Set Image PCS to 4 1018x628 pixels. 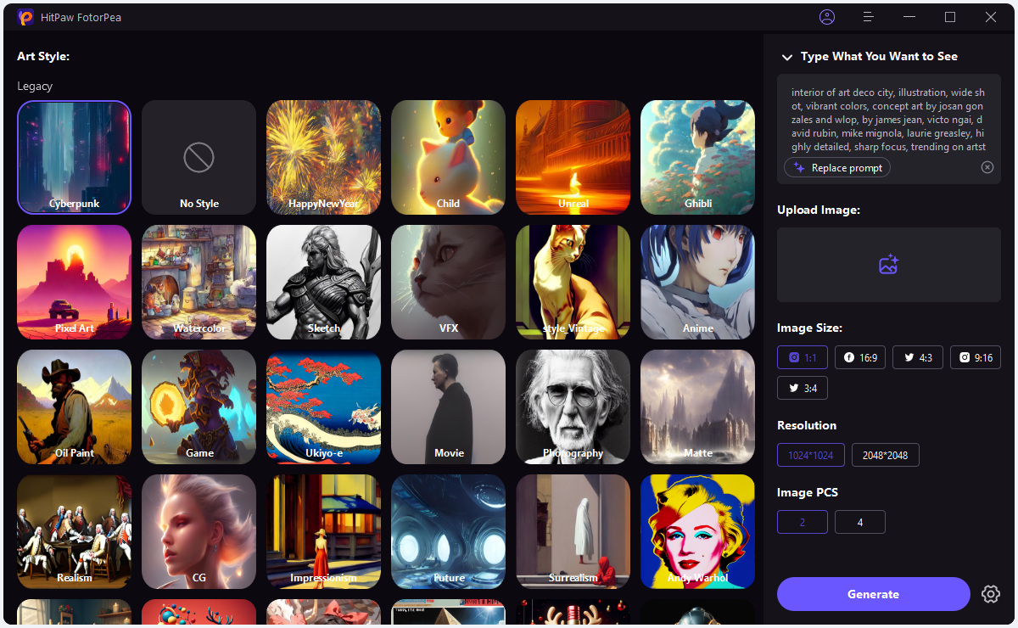point(860,522)
